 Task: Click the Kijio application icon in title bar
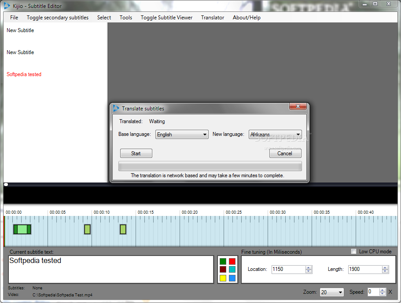(7, 6)
